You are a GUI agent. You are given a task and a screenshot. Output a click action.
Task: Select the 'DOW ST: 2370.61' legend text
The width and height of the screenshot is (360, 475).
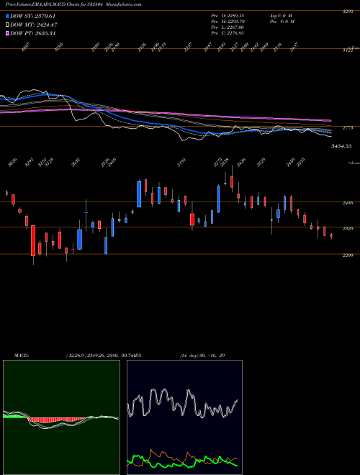pyautogui.click(x=32, y=16)
